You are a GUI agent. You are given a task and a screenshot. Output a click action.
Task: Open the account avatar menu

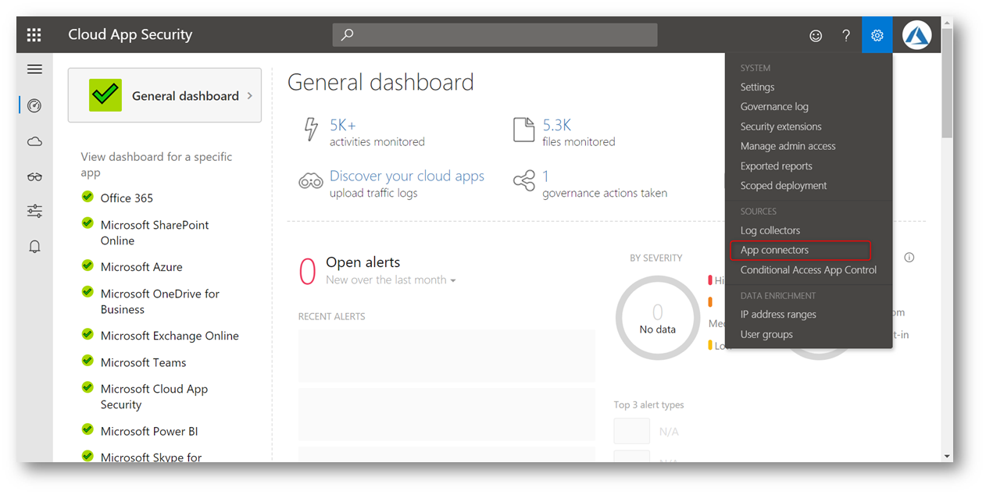[916, 35]
